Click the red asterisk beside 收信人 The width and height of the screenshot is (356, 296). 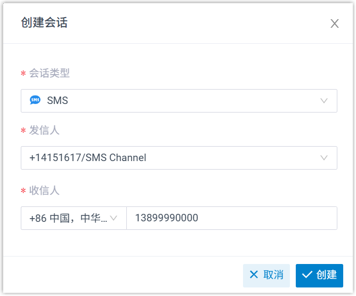pyautogui.click(x=23, y=191)
